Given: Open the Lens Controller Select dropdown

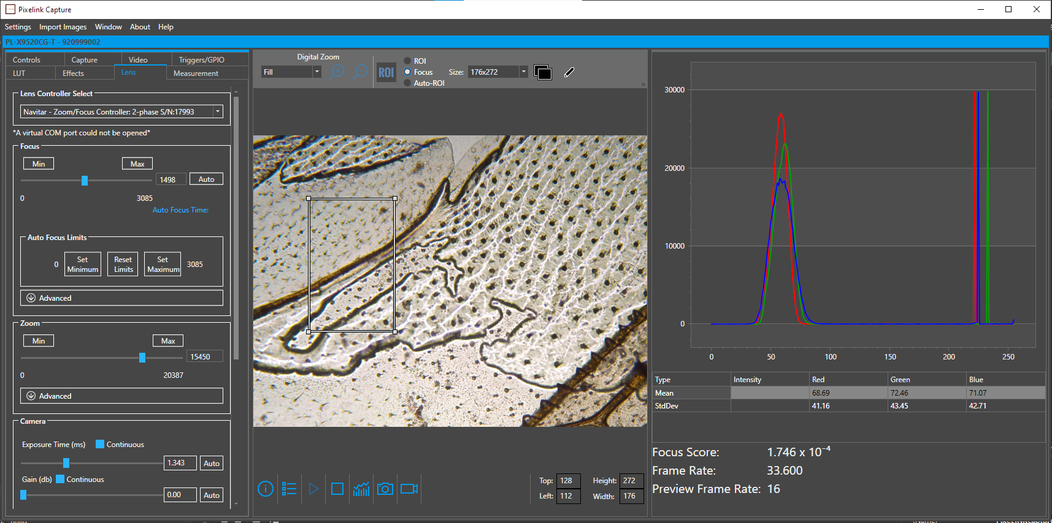Looking at the screenshot, I should (217, 111).
